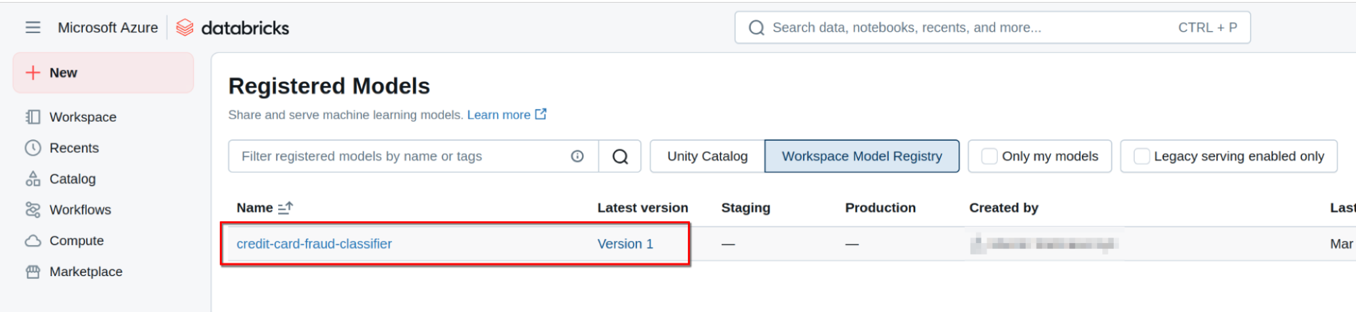Select the Workspace sidebar icon
Screen dimensions: 1356x312
click(x=33, y=117)
